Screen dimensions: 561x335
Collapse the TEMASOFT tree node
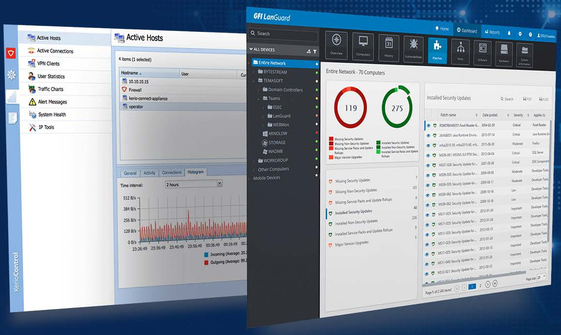point(254,81)
